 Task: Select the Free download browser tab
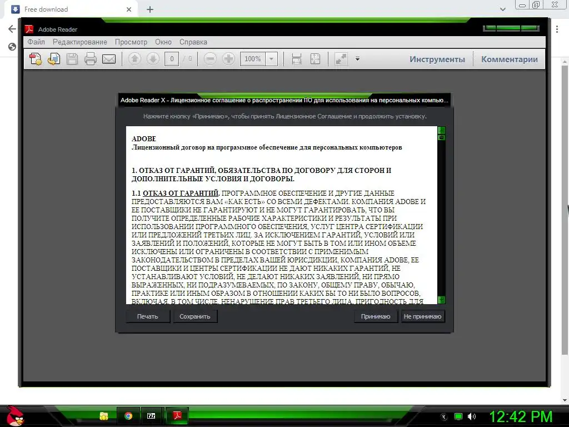71,9
